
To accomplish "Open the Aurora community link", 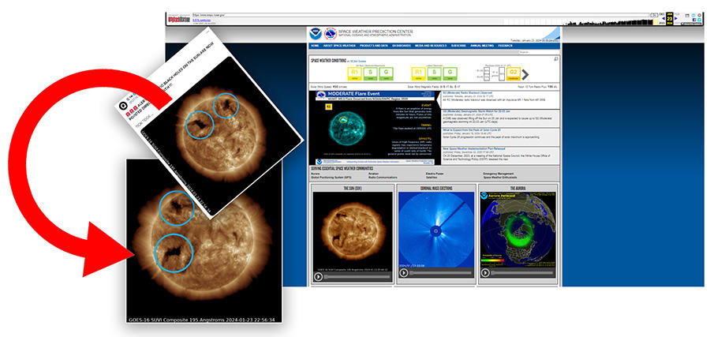I will (315, 174).
